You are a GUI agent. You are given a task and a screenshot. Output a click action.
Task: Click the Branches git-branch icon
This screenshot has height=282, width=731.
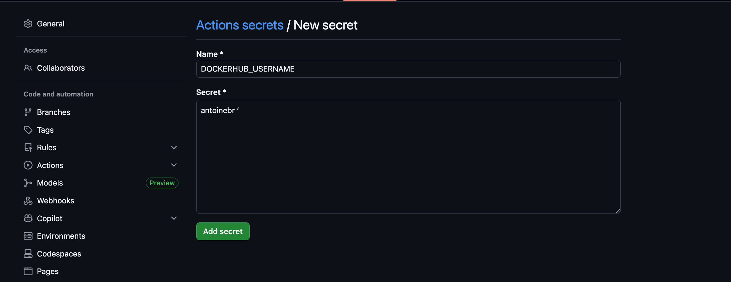coord(28,112)
